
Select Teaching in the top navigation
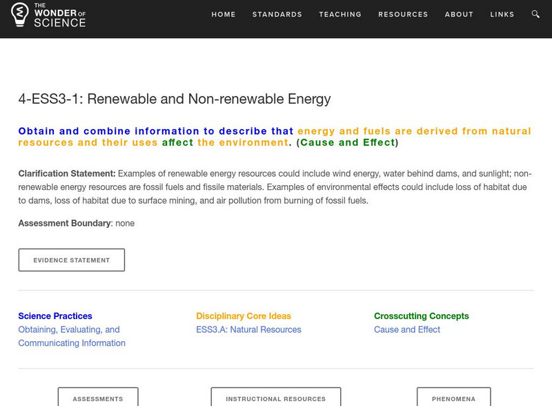pos(340,14)
